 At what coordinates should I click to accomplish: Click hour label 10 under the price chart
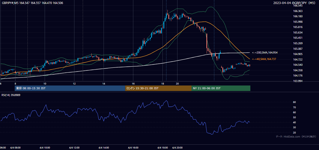[45, 83]
